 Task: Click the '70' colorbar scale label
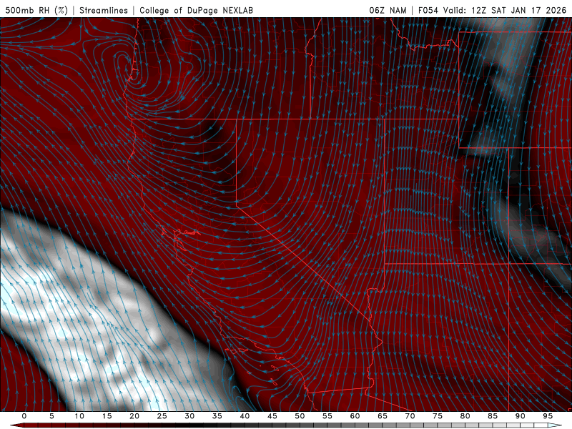[410, 416]
